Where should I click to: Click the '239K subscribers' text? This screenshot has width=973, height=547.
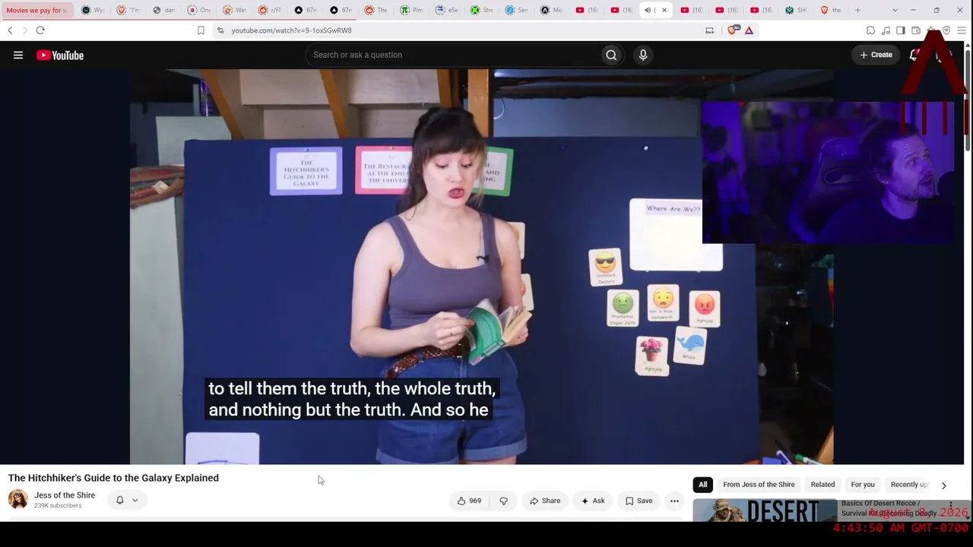pyautogui.click(x=58, y=506)
